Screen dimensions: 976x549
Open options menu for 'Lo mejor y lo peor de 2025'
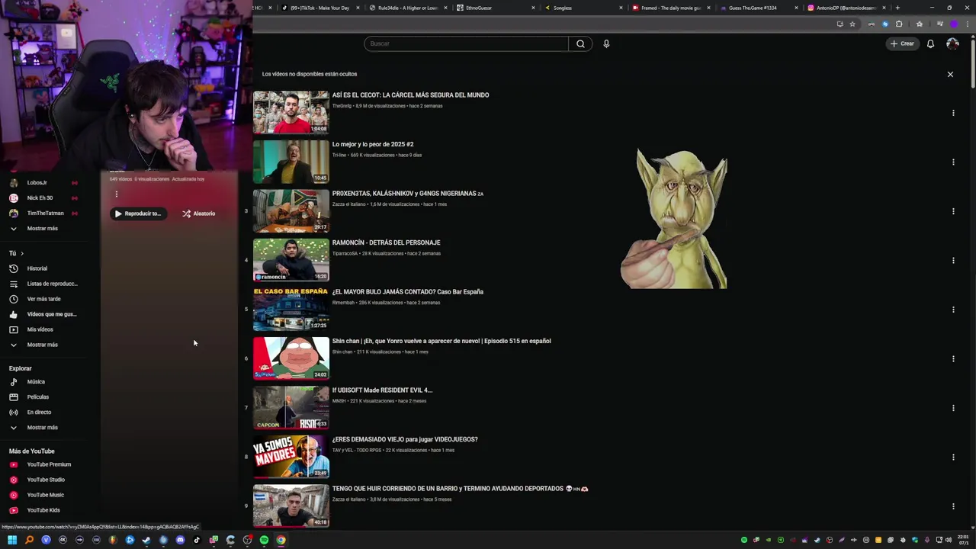953,162
